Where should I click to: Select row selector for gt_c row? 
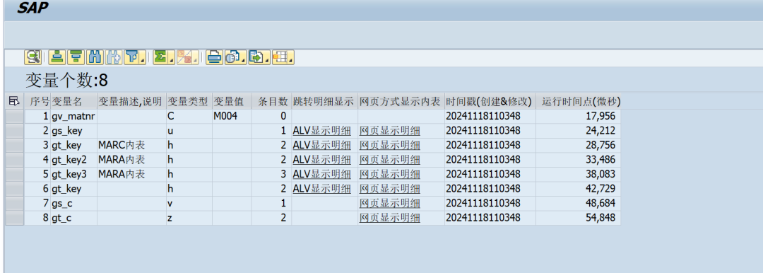tap(15, 217)
